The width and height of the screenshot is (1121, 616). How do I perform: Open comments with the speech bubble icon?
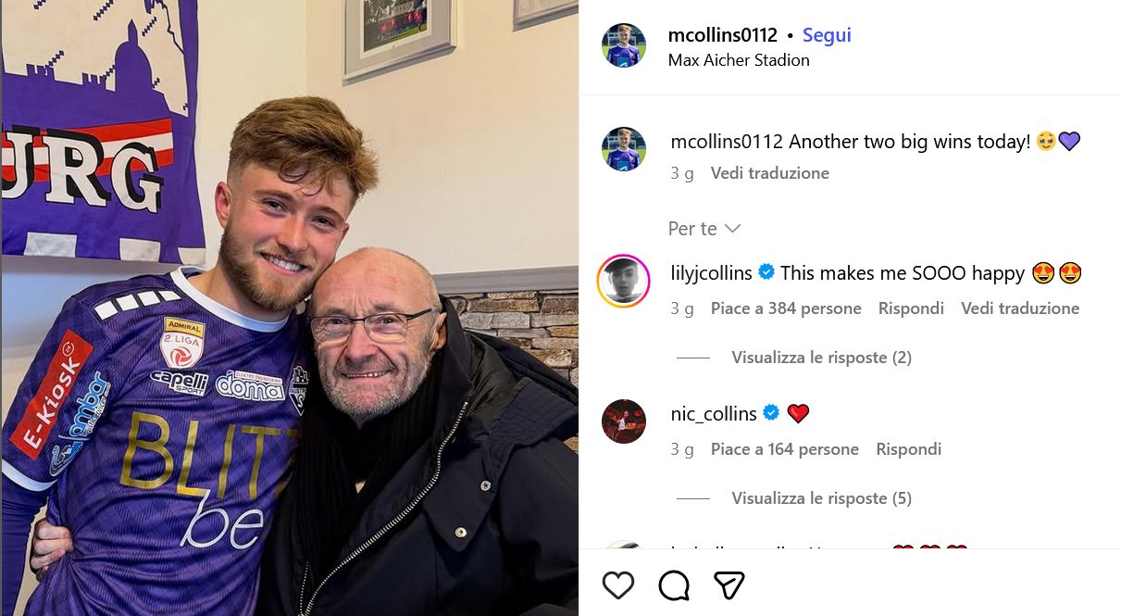[674, 585]
